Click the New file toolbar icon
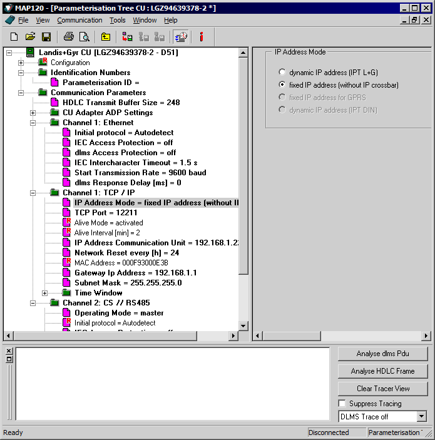Viewport: 435px width, 440px height. click(14, 37)
